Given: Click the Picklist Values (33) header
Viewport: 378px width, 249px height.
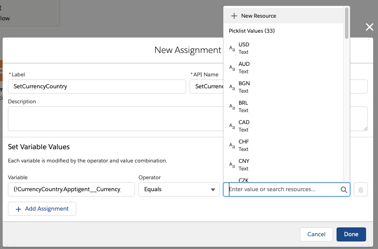Looking at the screenshot, I should [252, 31].
